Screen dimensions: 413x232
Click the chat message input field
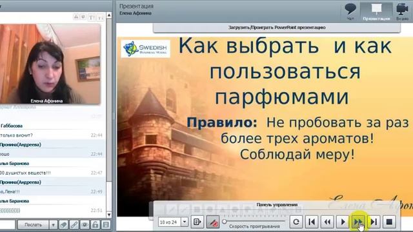(x=7, y=225)
